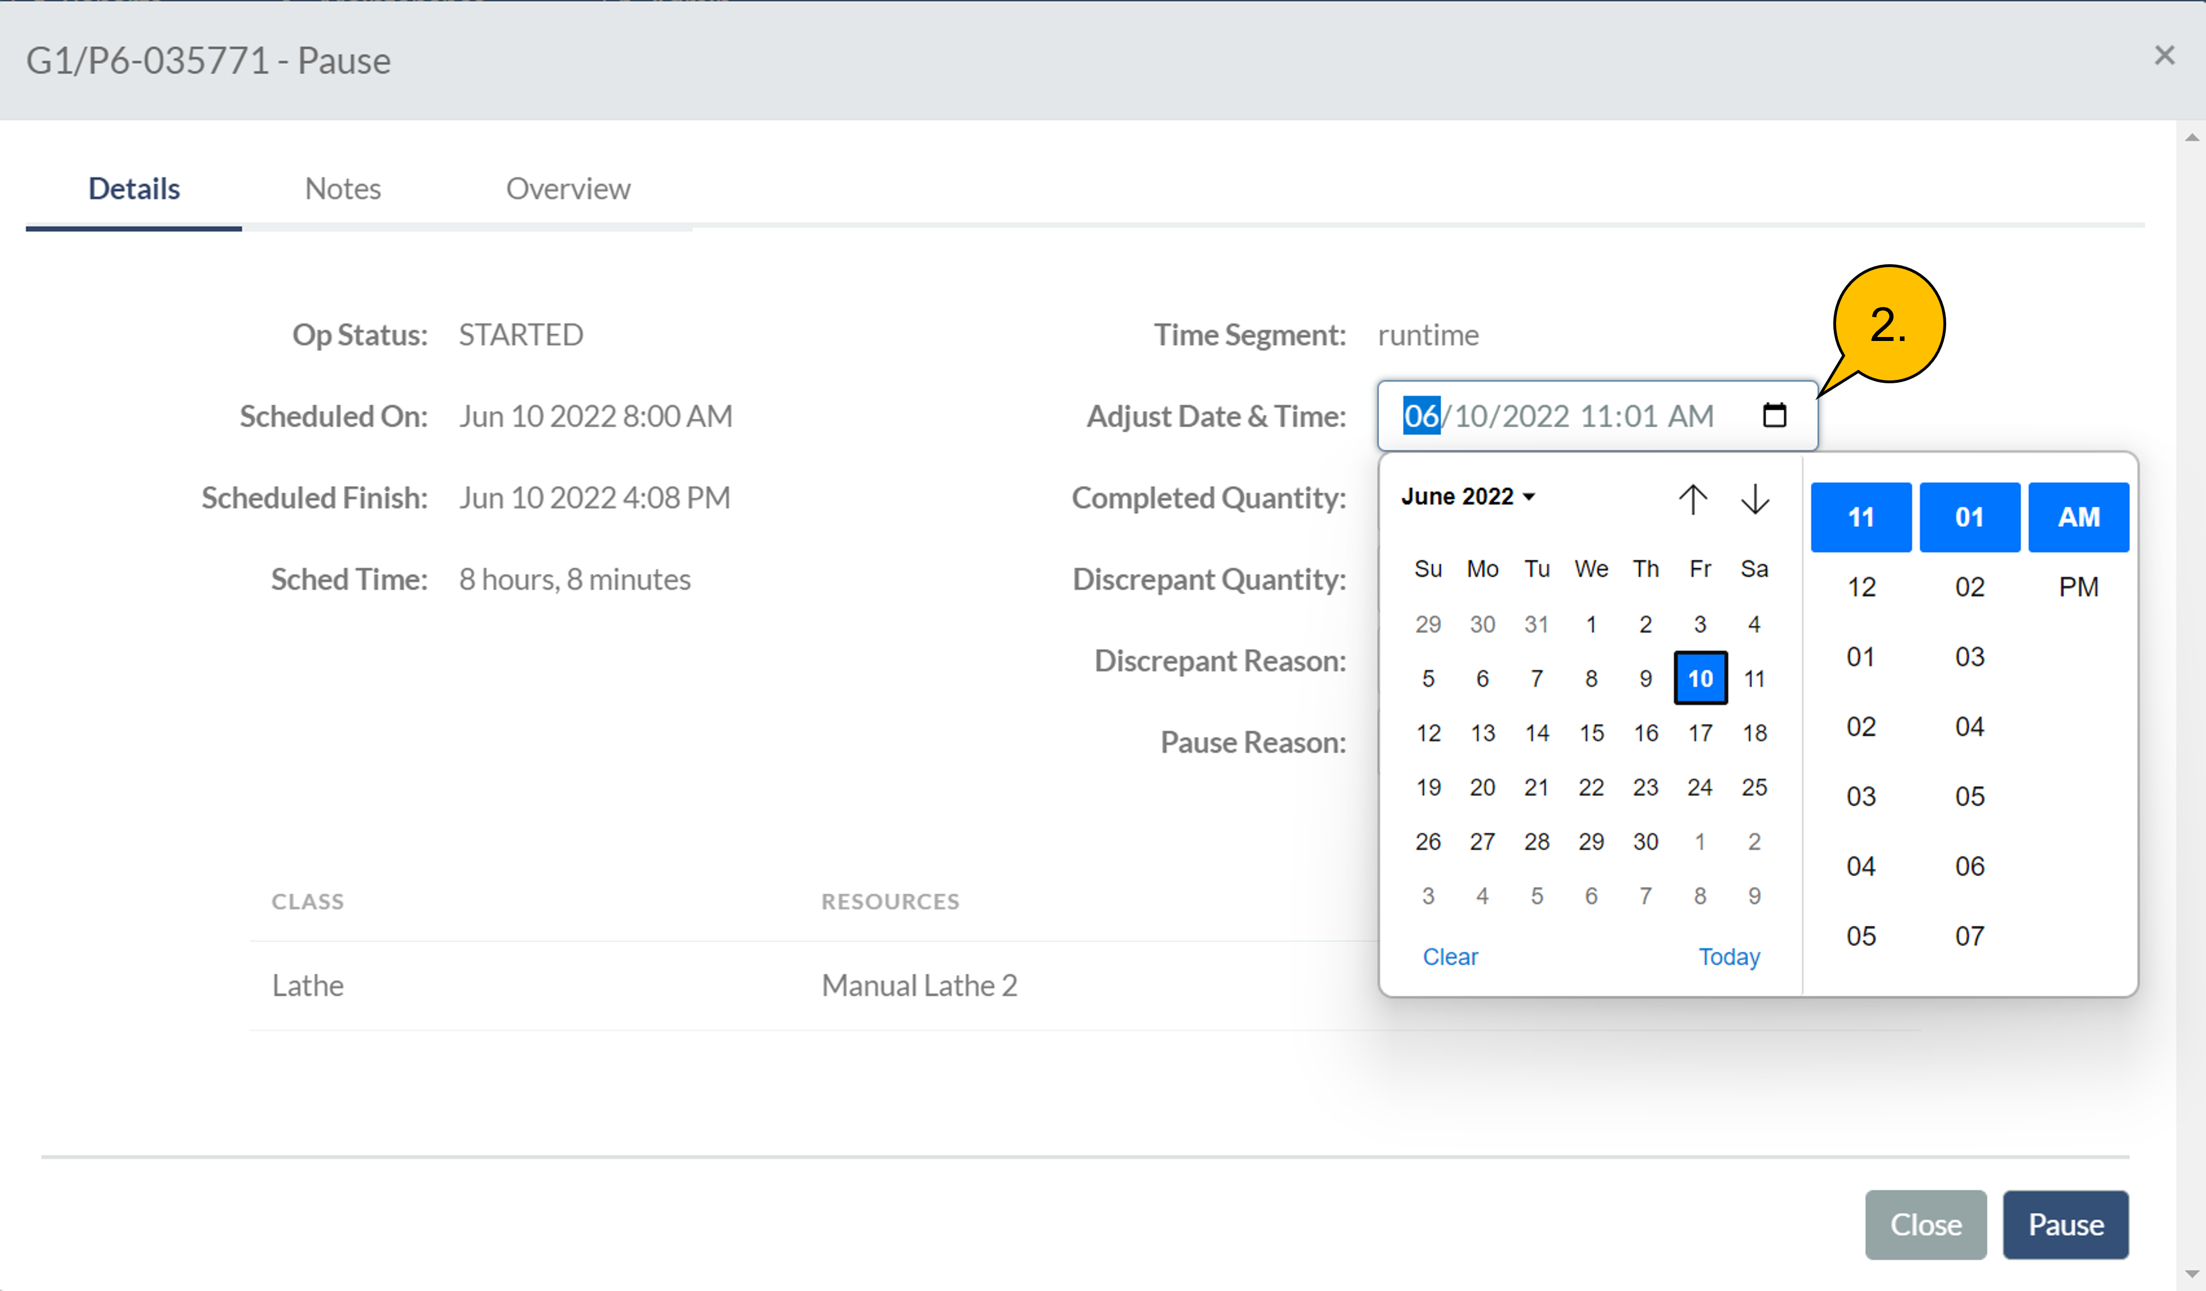Screen dimensions: 2206x1291
Task: Pick June 24 on the calendar
Action: 1699,787
